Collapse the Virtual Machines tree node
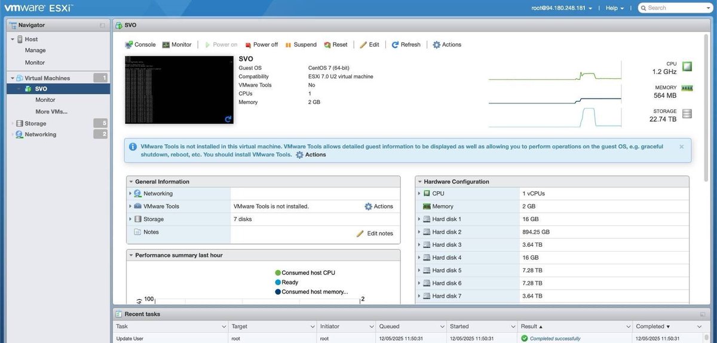The image size is (717, 343). 12,78
